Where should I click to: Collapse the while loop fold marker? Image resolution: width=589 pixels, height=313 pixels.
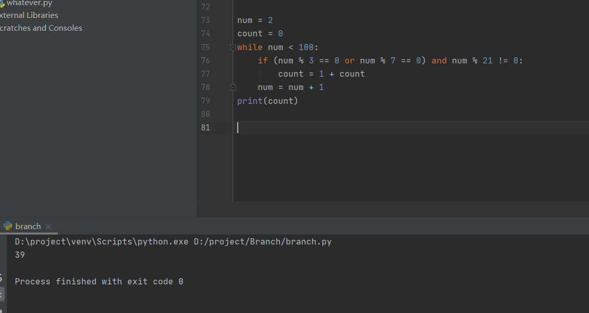point(233,48)
